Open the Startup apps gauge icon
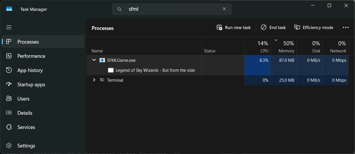Image resolution: width=355 pixels, height=154 pixels. (x=9, y=85)
